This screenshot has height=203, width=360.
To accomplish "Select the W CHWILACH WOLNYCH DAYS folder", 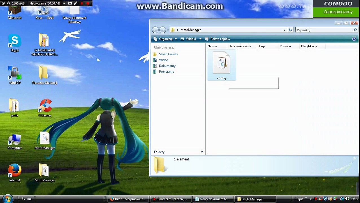I will 44,45.
